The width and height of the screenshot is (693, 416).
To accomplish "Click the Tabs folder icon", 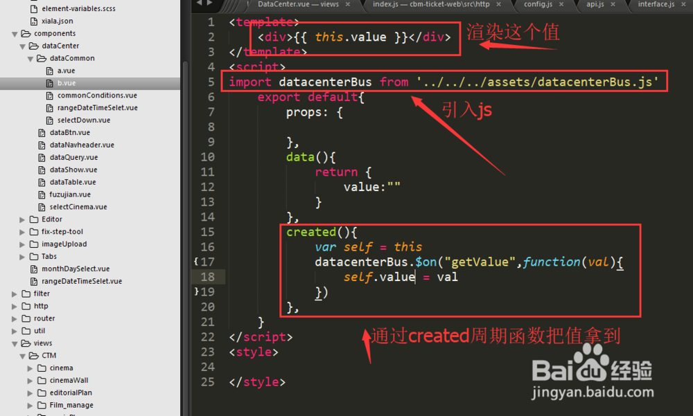I will 34,257.
